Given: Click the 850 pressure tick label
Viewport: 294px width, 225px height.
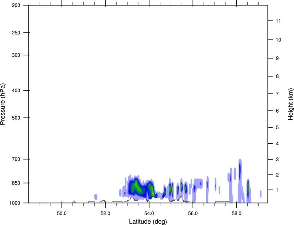Looking at the screenshot, I should [16, 183].
